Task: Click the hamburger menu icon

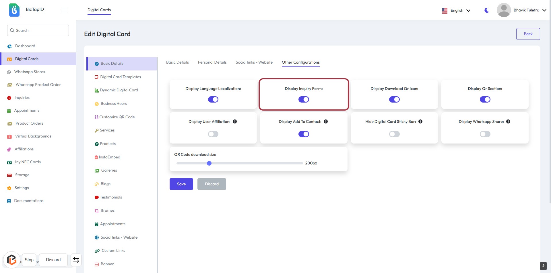Action: [64, 10]
